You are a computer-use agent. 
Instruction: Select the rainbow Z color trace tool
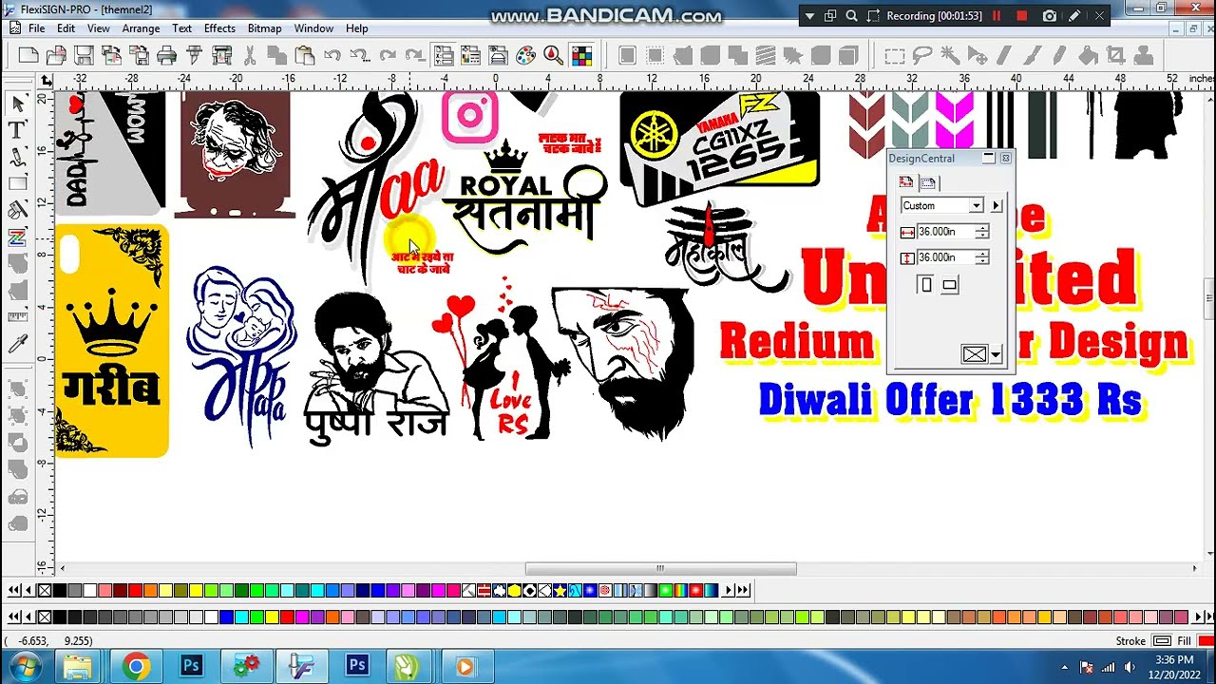click(x=17, y=237)
